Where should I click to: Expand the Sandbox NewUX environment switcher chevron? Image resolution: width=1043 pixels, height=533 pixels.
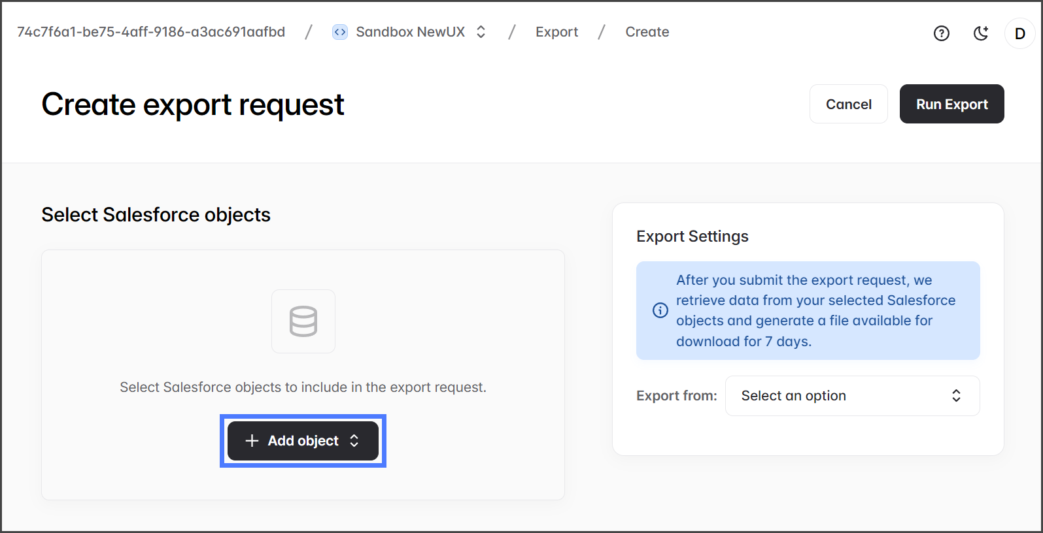pos(481,32)
